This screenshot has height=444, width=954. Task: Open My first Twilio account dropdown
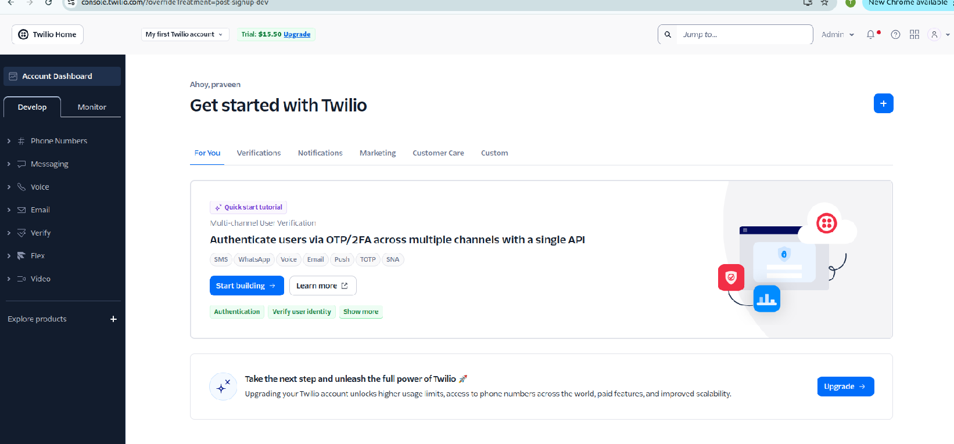(184, 34)
